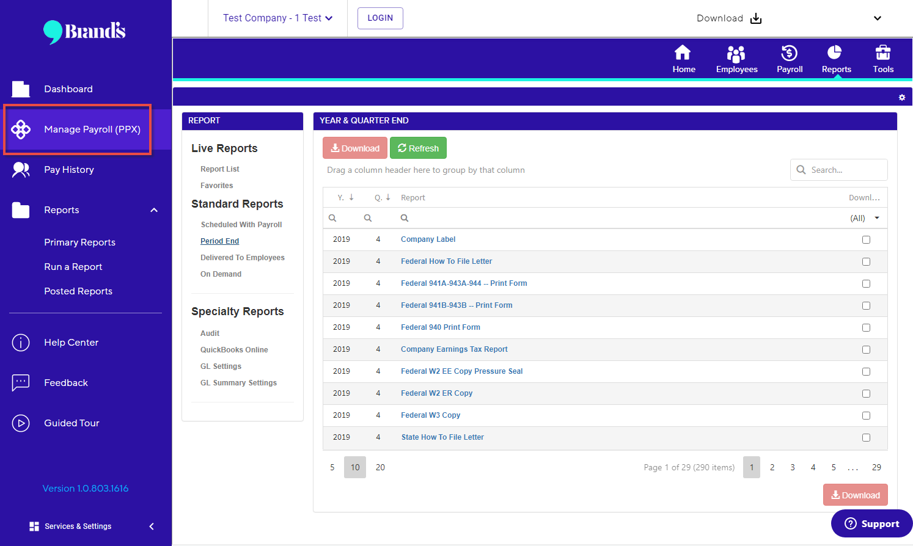This screenshot has height=546, width=913.
Task: Click the Year column filter magnifier icon
Action: tap(332, 218)
